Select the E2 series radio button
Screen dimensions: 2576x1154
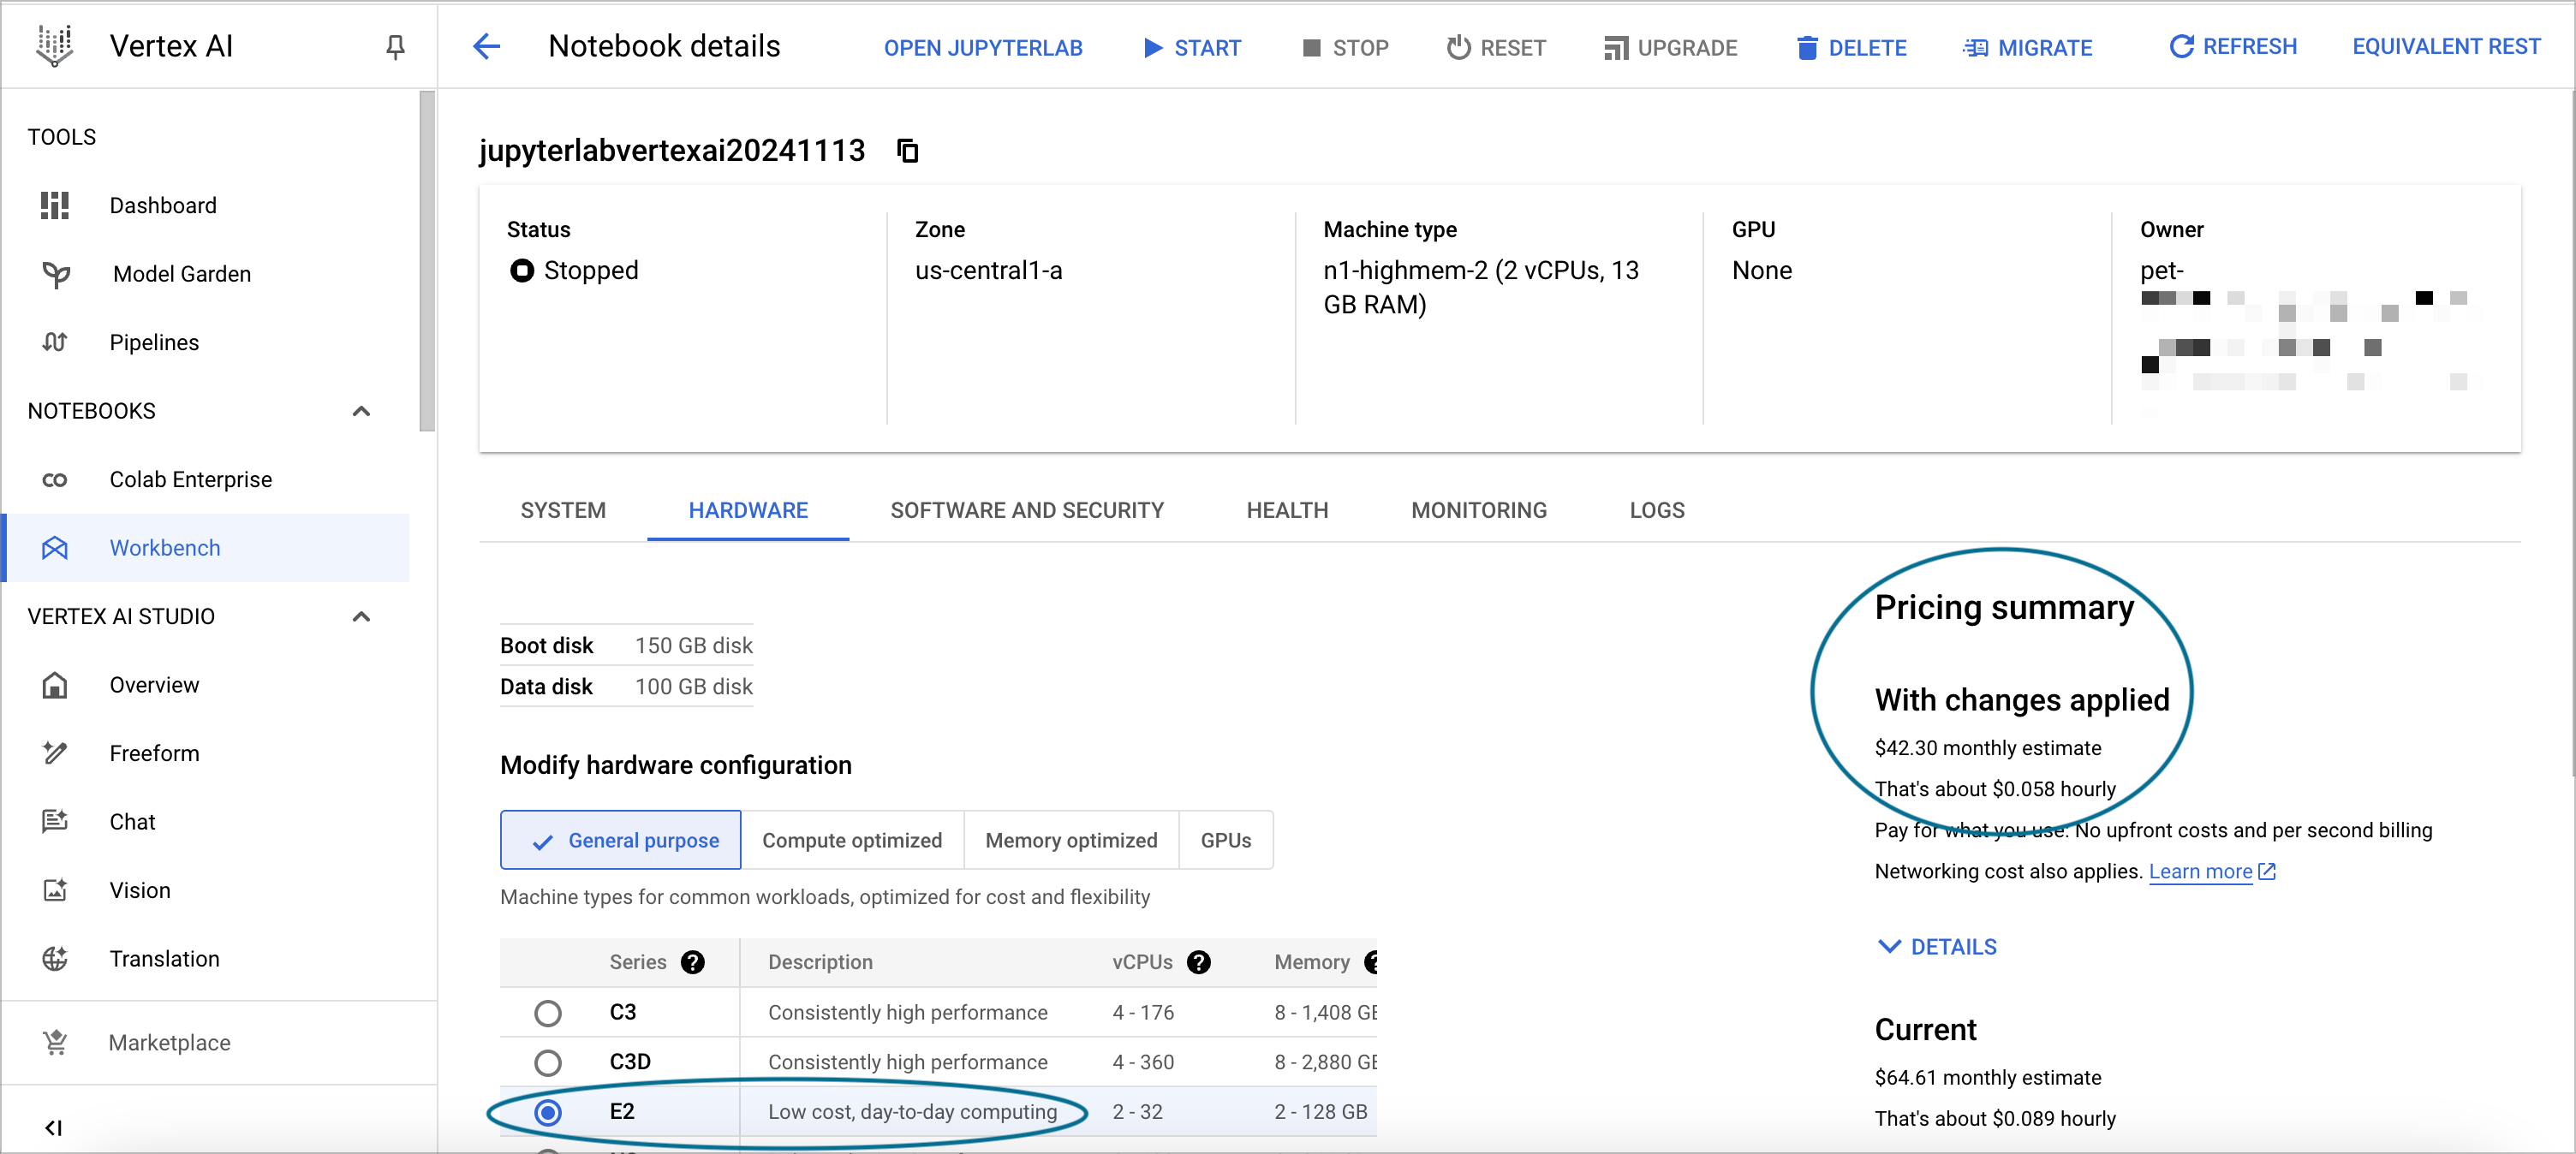point(548,1112)
